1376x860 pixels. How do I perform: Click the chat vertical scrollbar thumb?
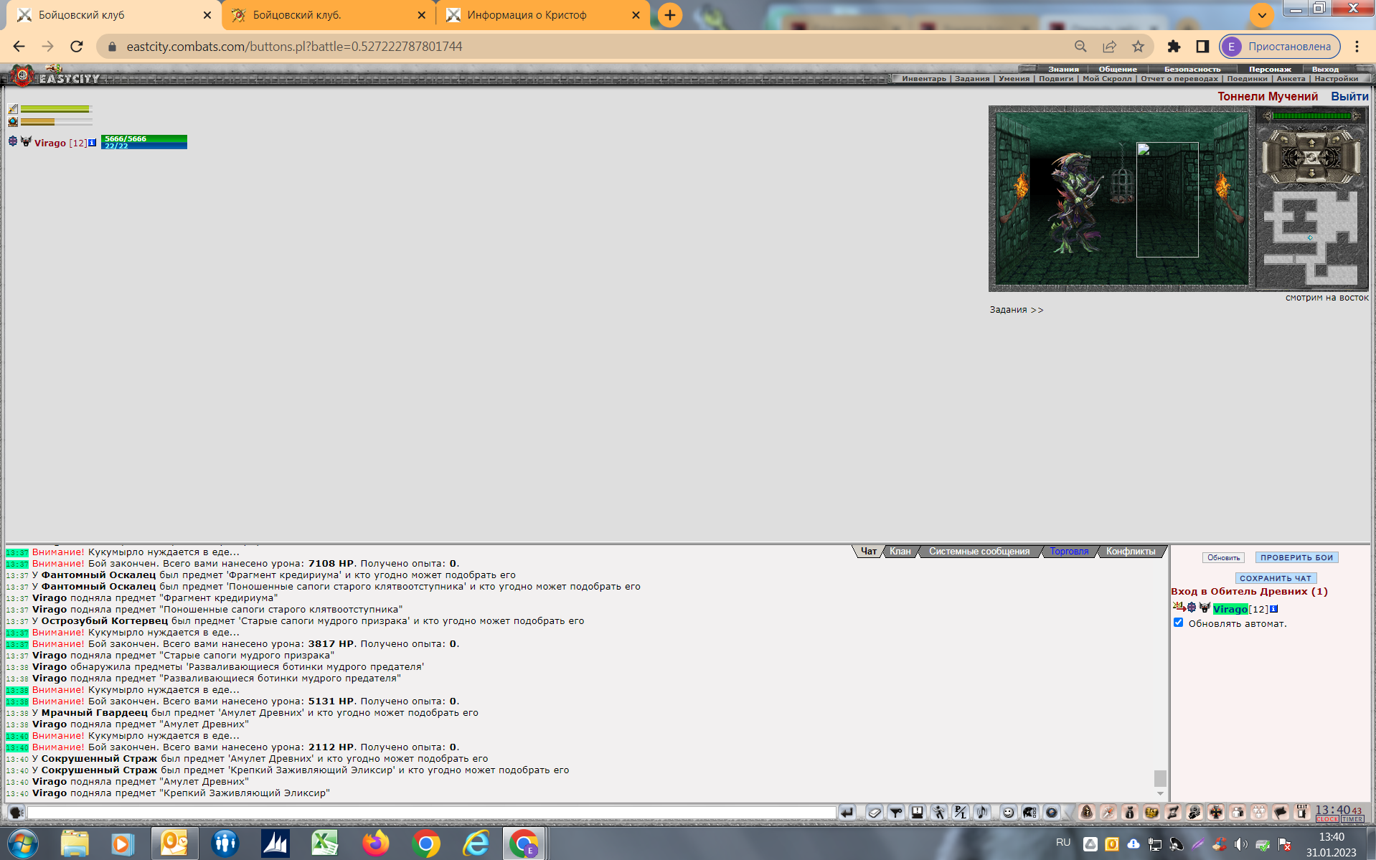click(1160, 778)
